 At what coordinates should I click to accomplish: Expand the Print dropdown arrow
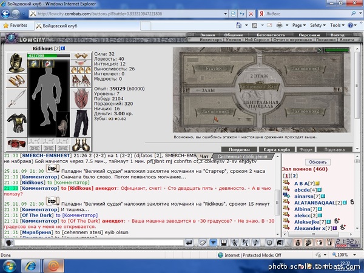[287, 25]
